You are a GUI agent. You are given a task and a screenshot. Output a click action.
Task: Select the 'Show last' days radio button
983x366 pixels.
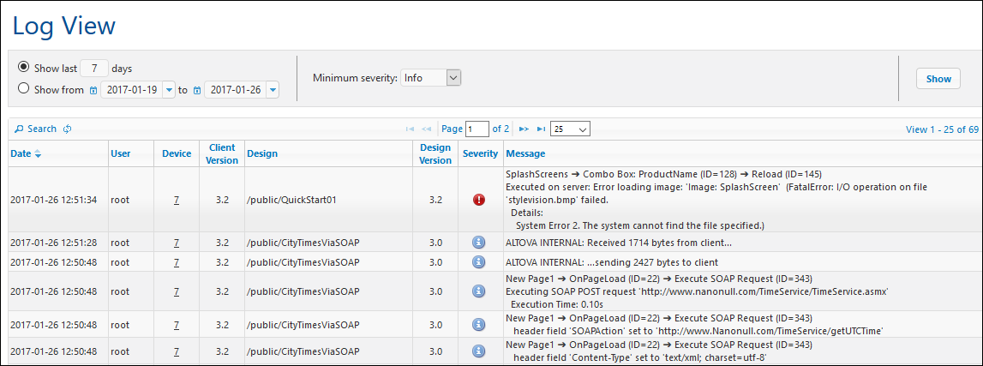pyautogui.click(x=23, y=67)
